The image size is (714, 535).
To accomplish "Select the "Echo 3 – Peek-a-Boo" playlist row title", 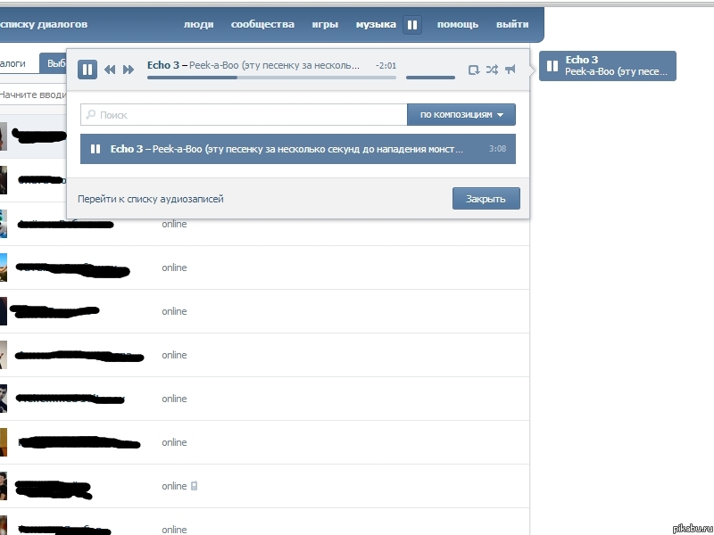I will [286, 149].
